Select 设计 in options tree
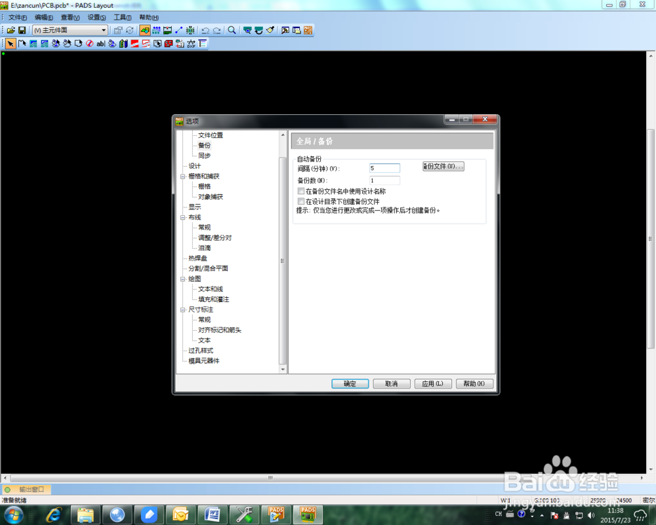The image size is (656, 525). [x=194, y=166]
